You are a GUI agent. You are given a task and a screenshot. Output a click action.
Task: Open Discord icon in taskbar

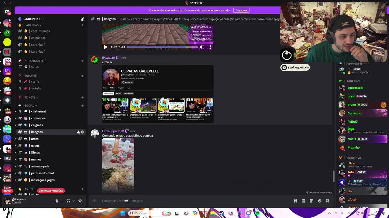249,213
